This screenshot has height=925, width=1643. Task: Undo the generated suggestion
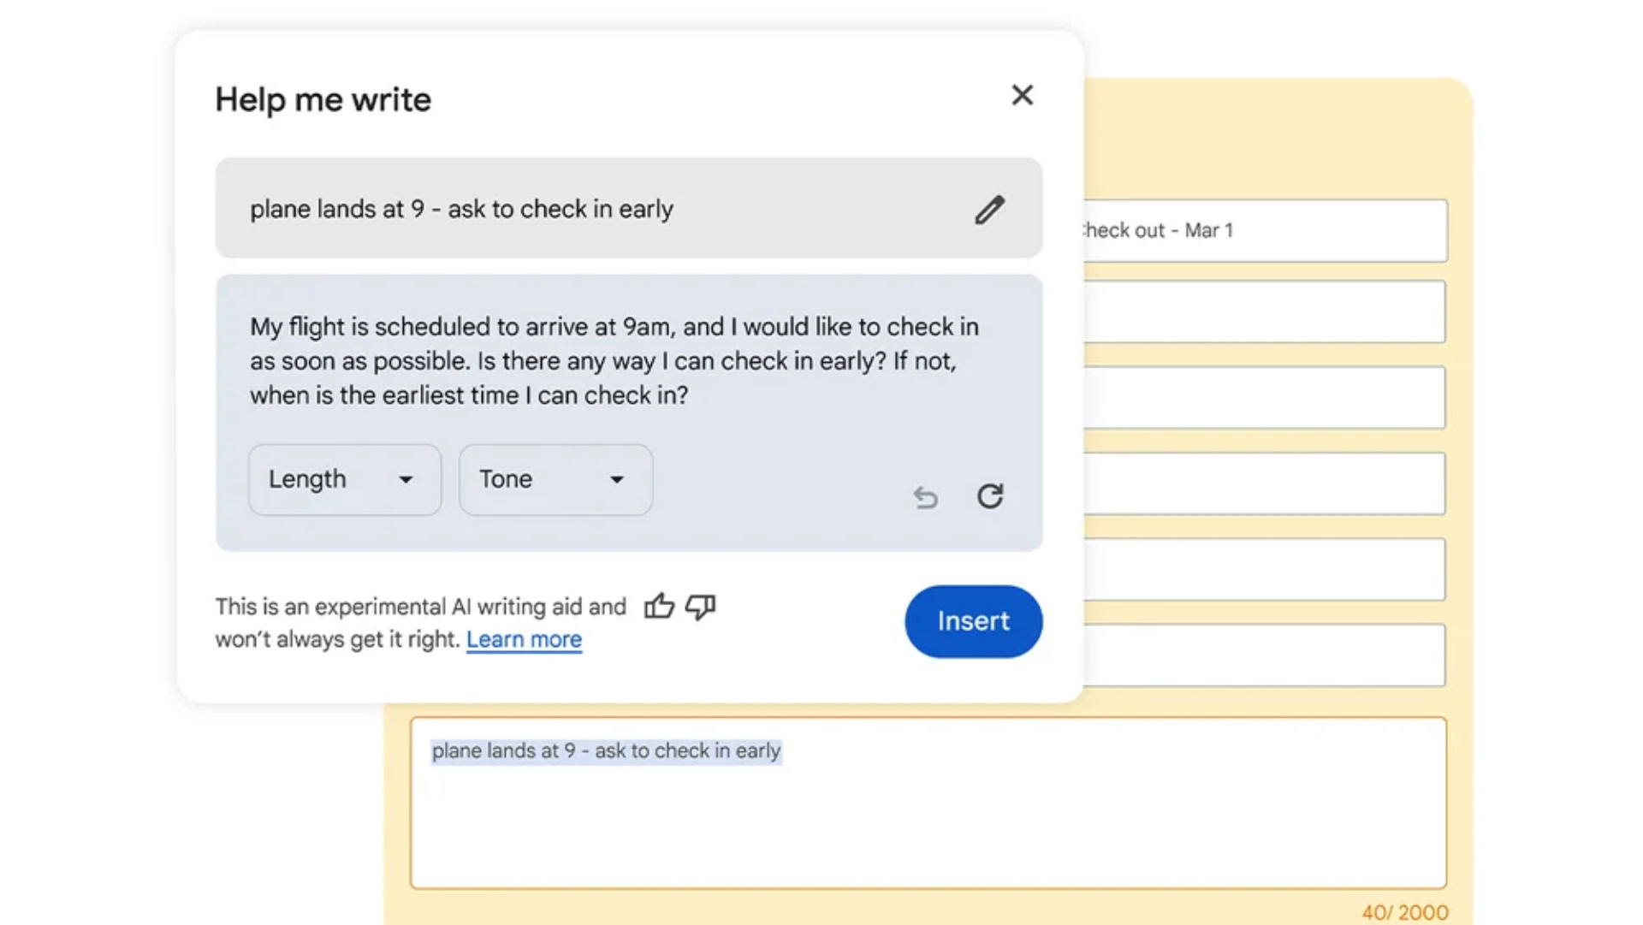click(x=925, y=496)
